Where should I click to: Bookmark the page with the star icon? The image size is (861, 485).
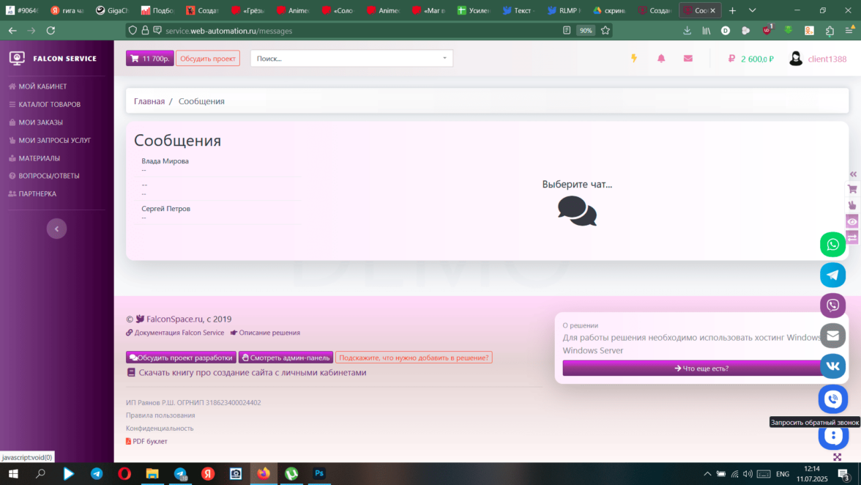click(605, 31)
